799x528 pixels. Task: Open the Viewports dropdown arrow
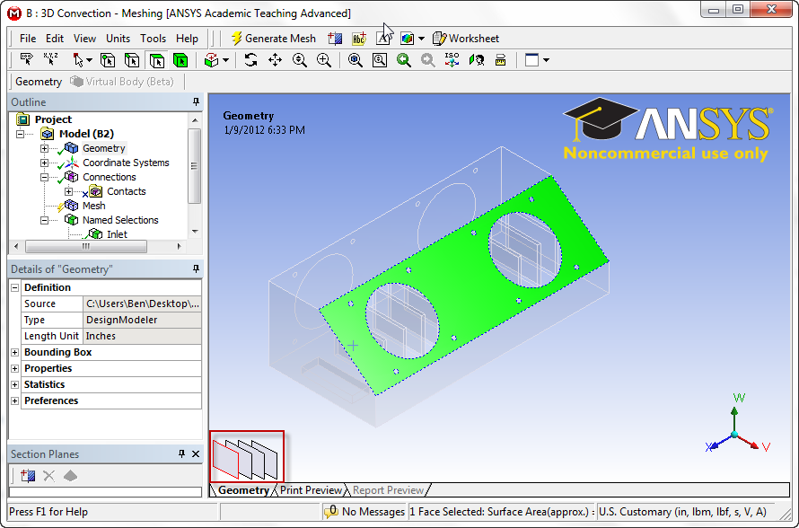point(546,60)
